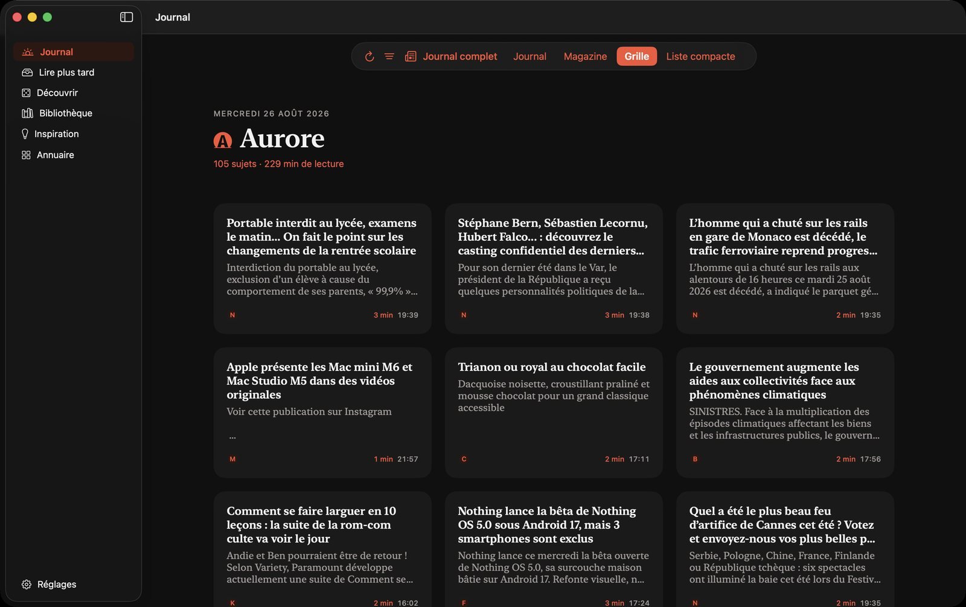
Task: Click the C source badge on Trianon card
Action: pyautogui.click(x=464, y=460)
